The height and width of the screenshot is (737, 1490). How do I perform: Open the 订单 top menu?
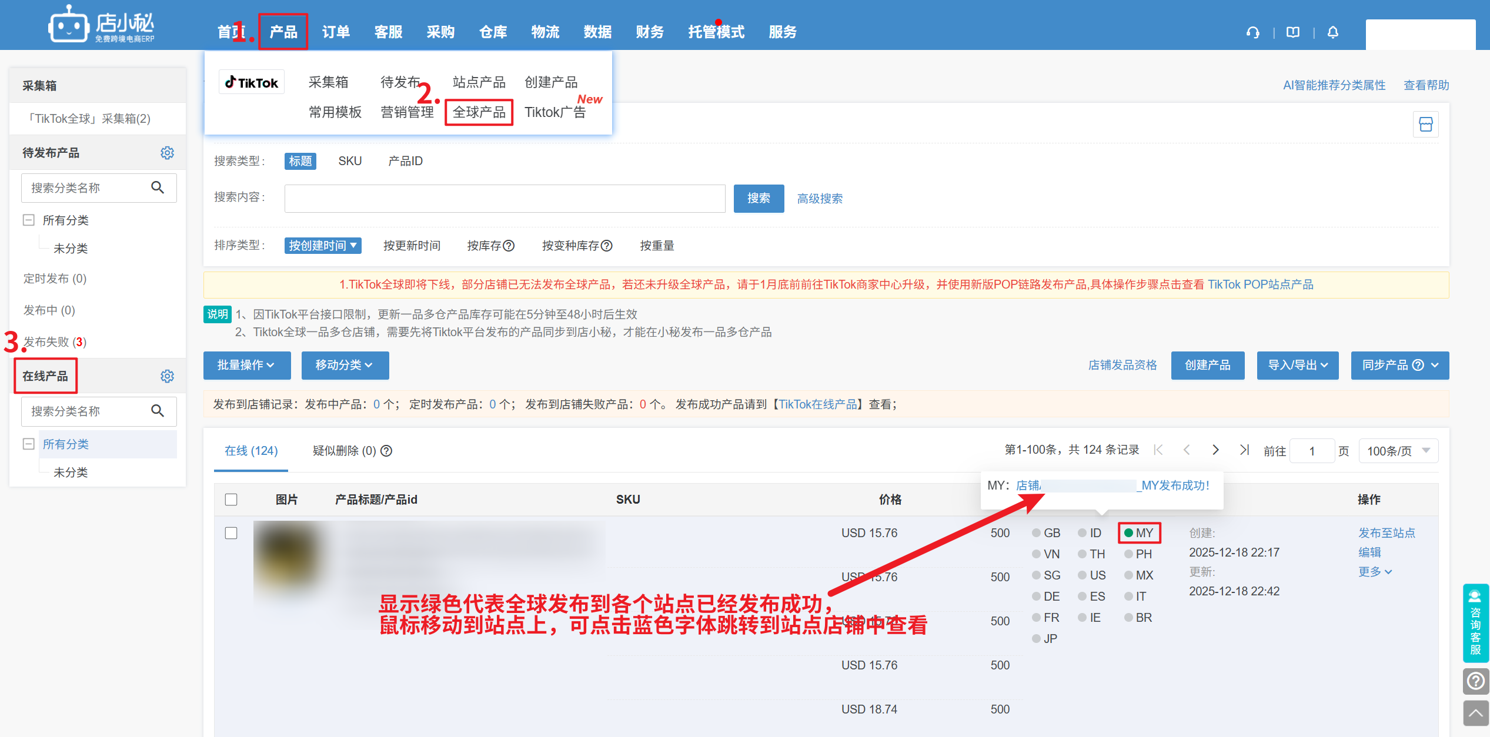click(x=336, y=32)
